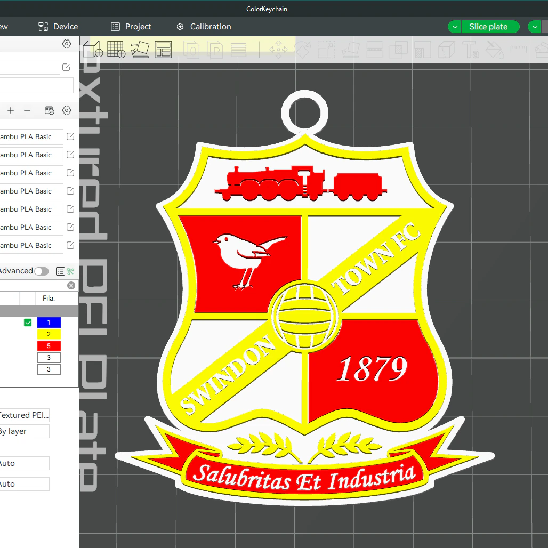Viewport: 548px width, 548px height.
Task: Switch to the Calibration tab
Action: [x=204, y=27]
